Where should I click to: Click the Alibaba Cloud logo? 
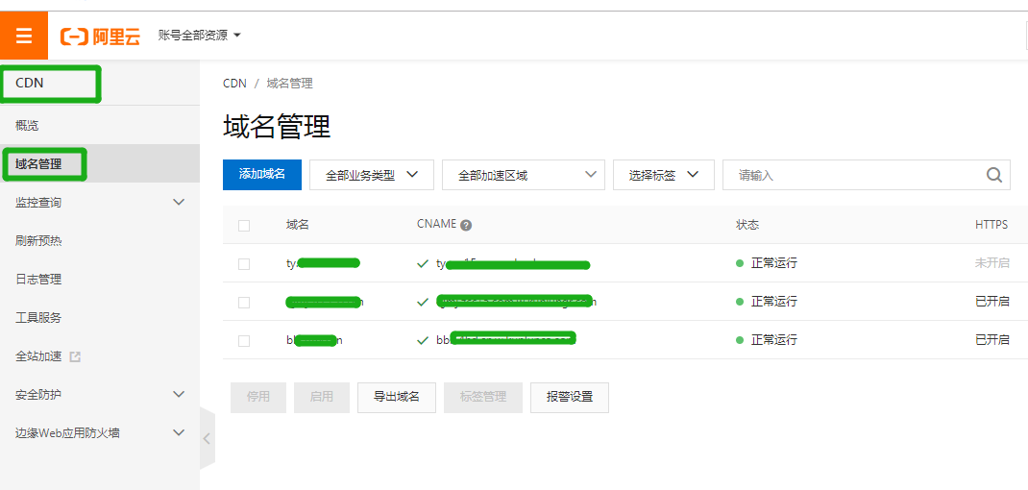(x=100, y=37)
